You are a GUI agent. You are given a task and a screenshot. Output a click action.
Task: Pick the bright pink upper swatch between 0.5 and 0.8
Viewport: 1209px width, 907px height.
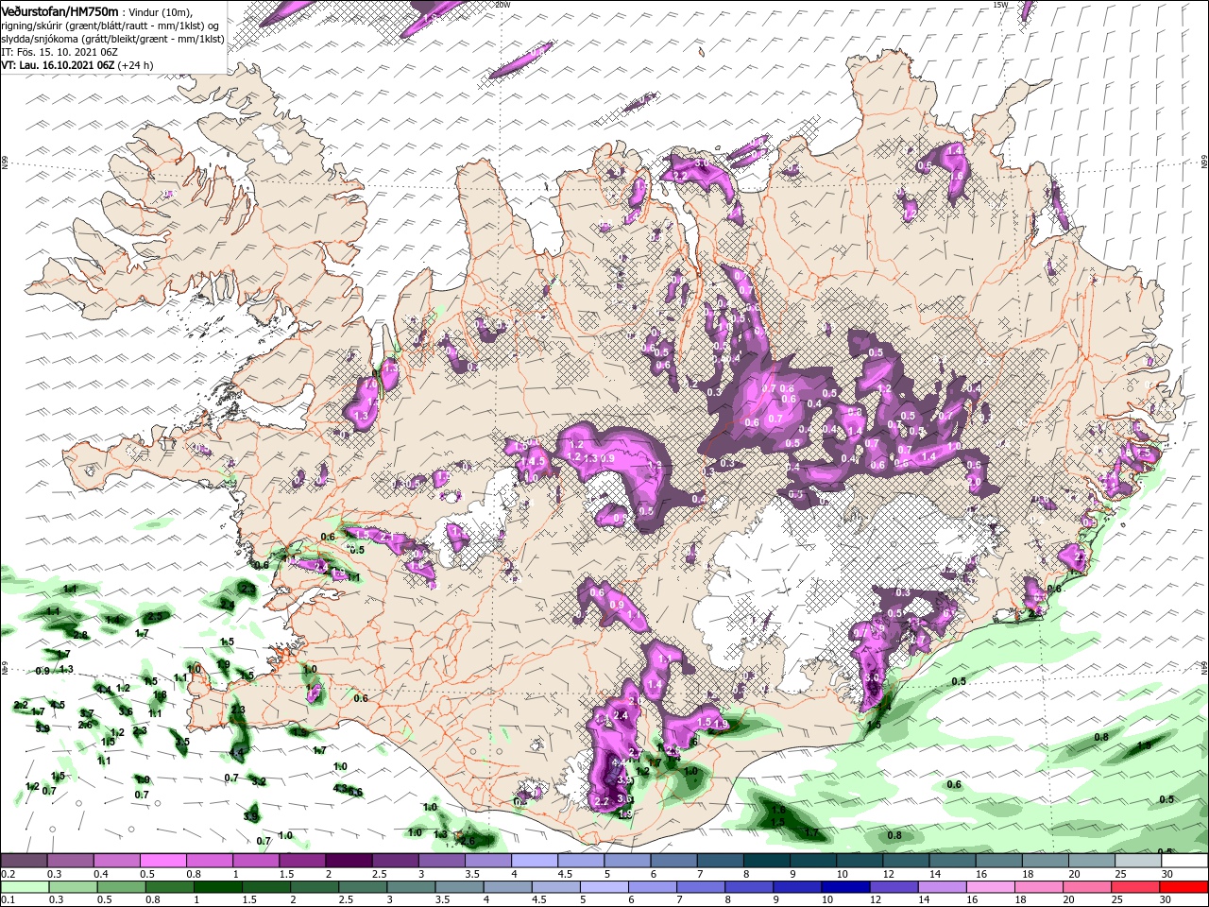click(x=162, y=860)
